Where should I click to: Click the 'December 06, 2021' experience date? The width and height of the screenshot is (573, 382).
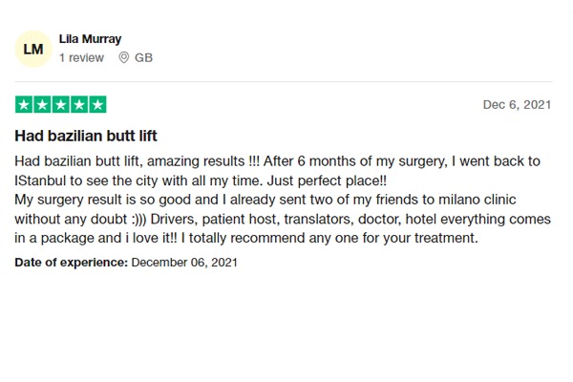184,263
